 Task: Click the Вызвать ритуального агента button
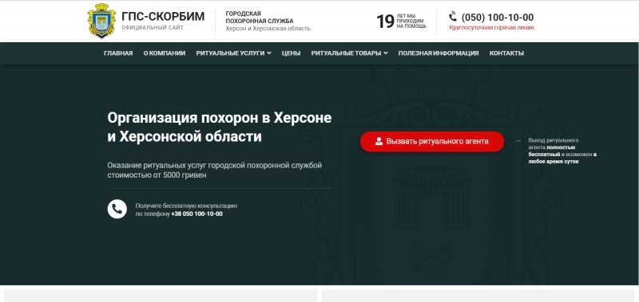click(x=432, y=142)
